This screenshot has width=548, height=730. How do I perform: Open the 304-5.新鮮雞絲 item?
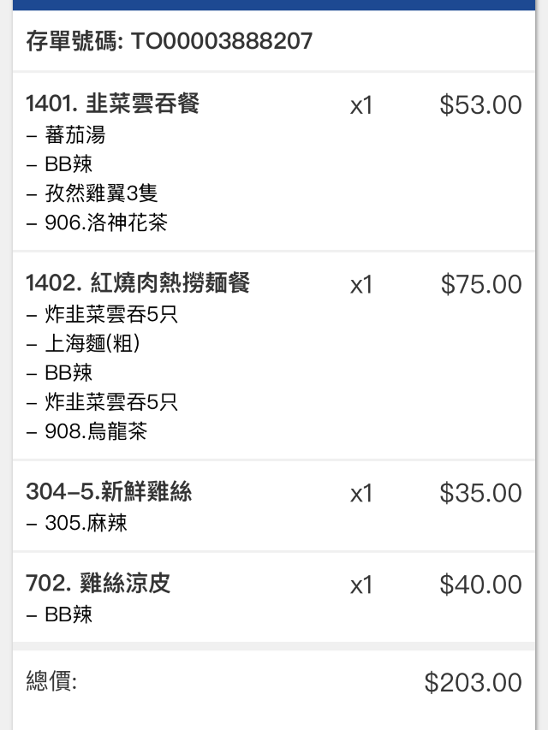pos(109,492)
